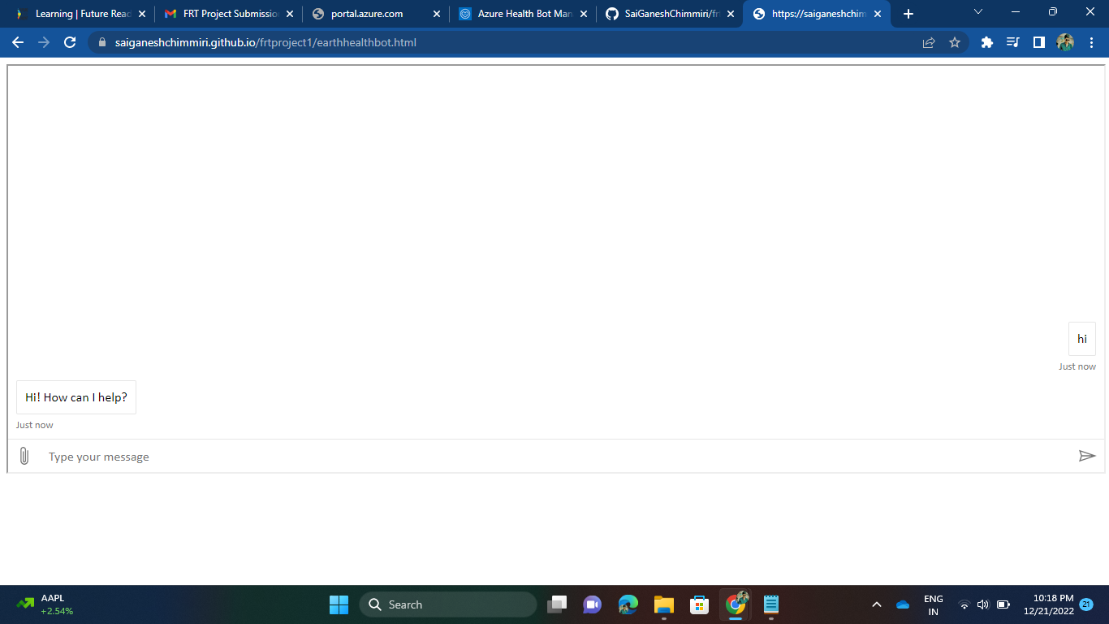This screenshot has width=1109, height=624.
Task: Reload the page with the refresh icon
Action: coord(70,42)
